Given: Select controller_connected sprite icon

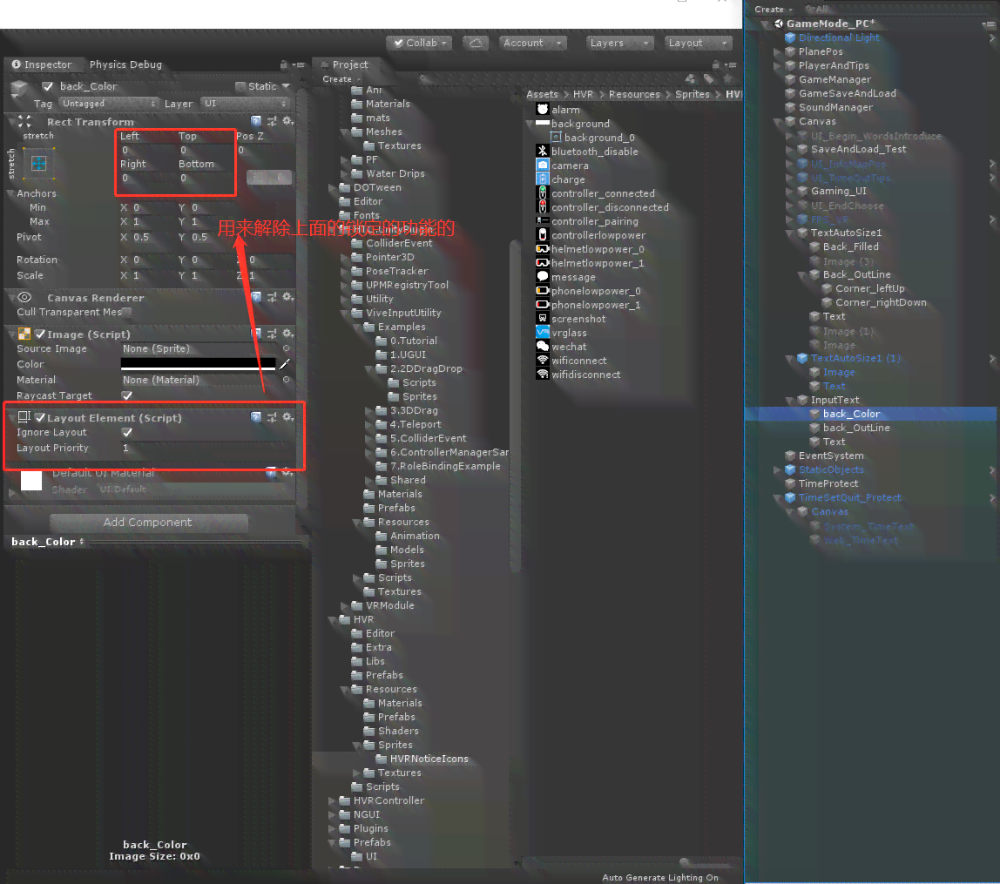Looking at the screenshot, I should tap(542, 193).
